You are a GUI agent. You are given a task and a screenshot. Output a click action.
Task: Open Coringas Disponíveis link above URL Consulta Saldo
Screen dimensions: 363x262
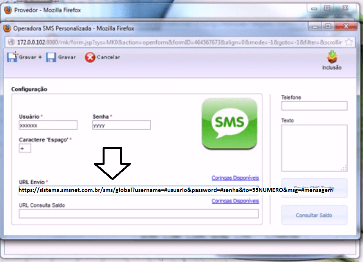(235, 201)
